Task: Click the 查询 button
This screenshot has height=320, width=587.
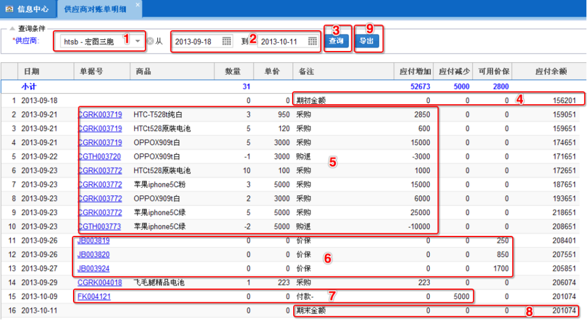Action: tap(337, 41)
